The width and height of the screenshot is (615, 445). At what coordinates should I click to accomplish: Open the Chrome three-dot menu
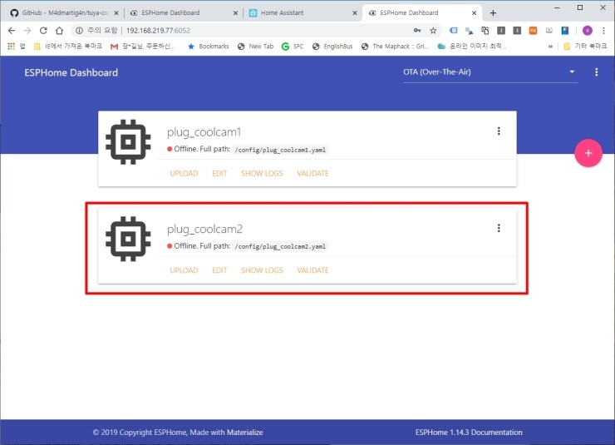click(x=603, y=30)
